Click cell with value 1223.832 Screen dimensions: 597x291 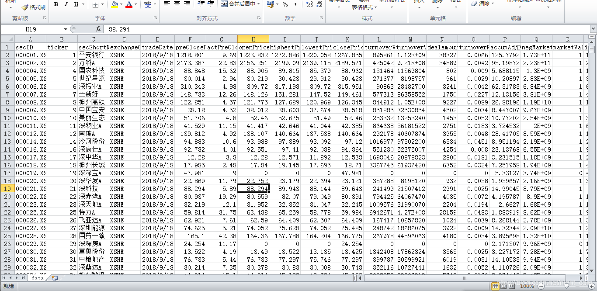tap(253, 55)
